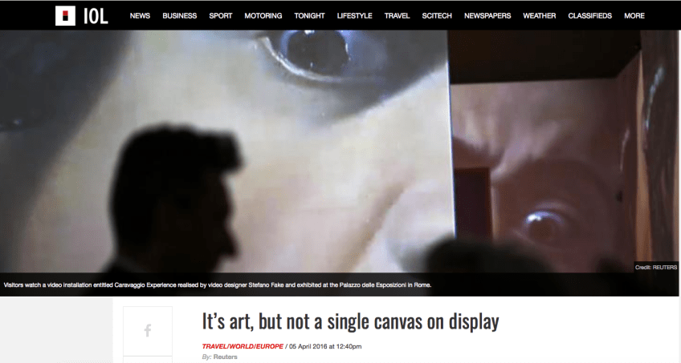Share the article via Facebook icon

point(148,330)
